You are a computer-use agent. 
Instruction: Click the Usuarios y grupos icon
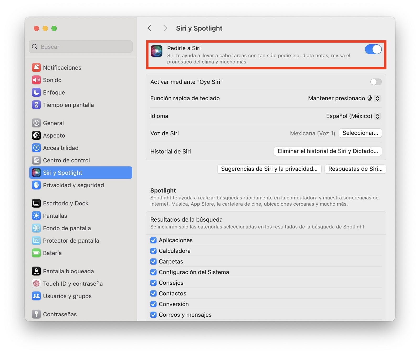coord(36,296)
